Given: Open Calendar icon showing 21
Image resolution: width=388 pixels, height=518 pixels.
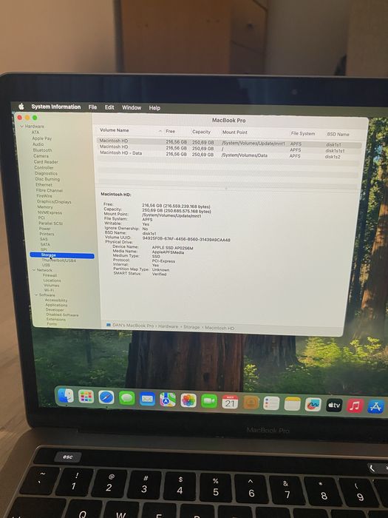Looking at the screenshot, I should coord(230,402).
